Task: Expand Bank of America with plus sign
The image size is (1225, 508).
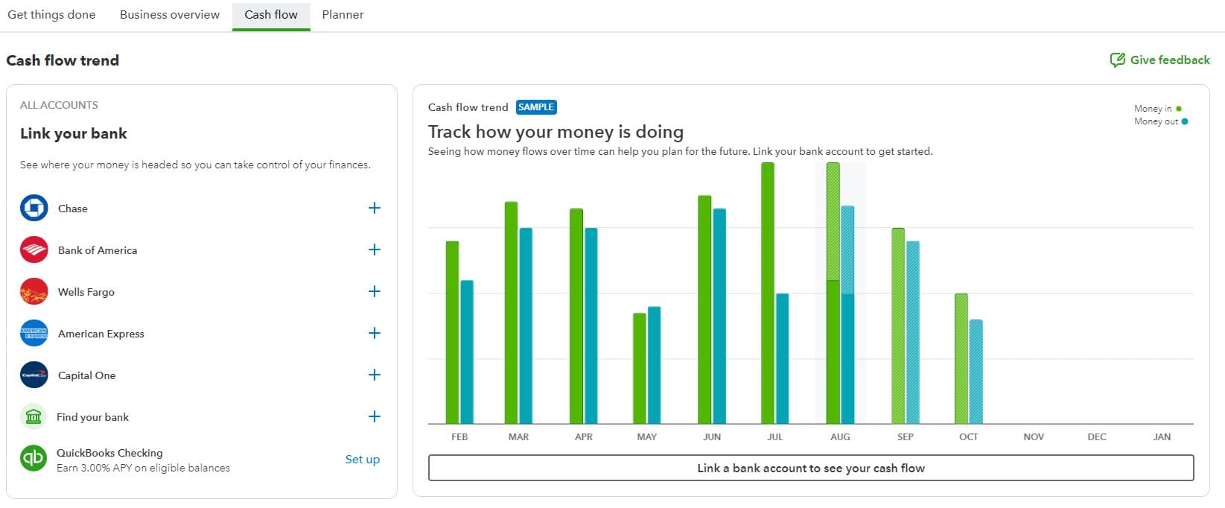Action: pos(375,250)
